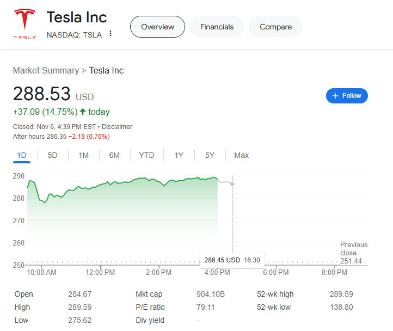Click the Tesla Inc breadcrumb text

point(106,71)
